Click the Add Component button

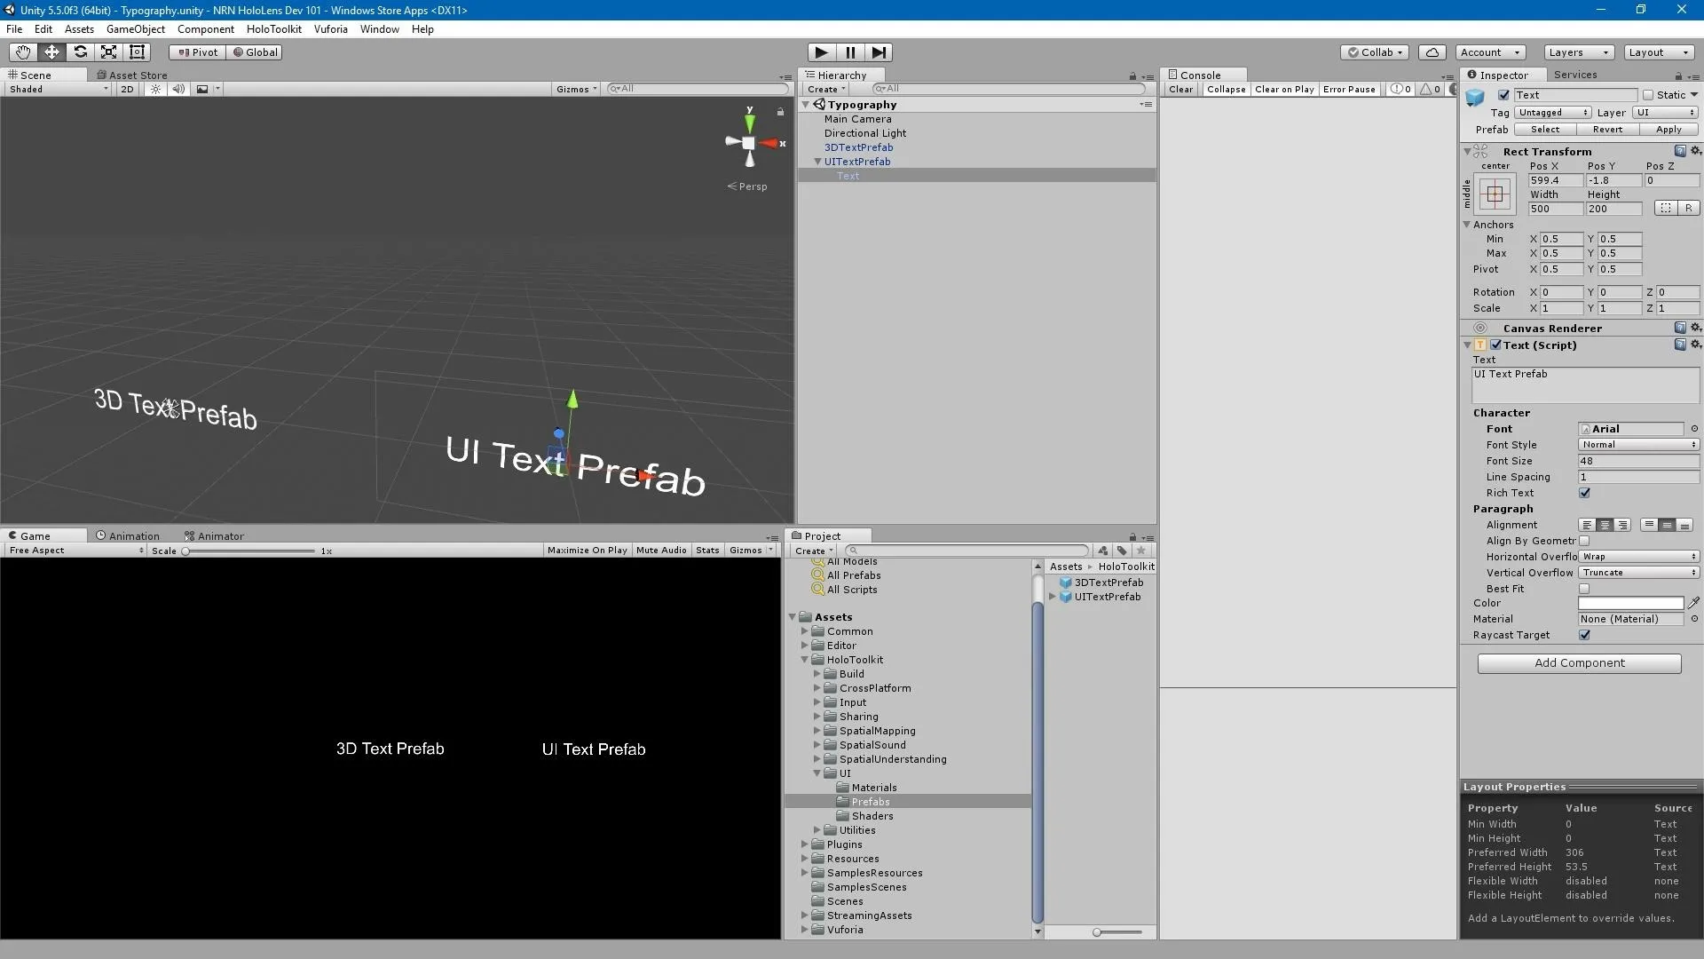click(1579, 663)
